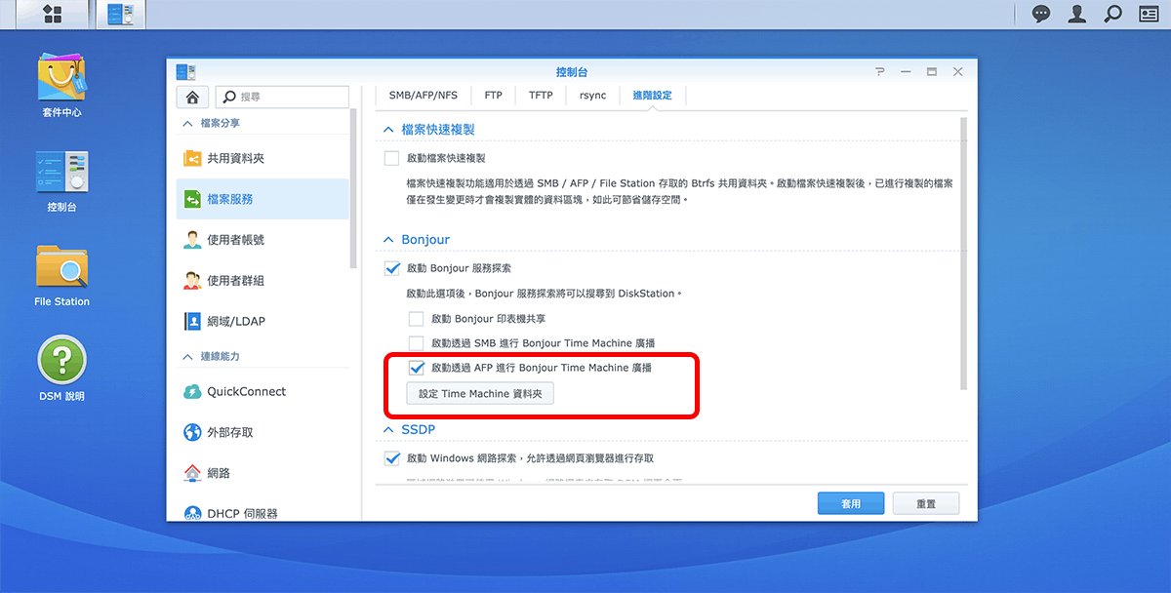Collapse the Bonjour section
This screenshot has height=593, width=1171.
(x=388, y=240)
